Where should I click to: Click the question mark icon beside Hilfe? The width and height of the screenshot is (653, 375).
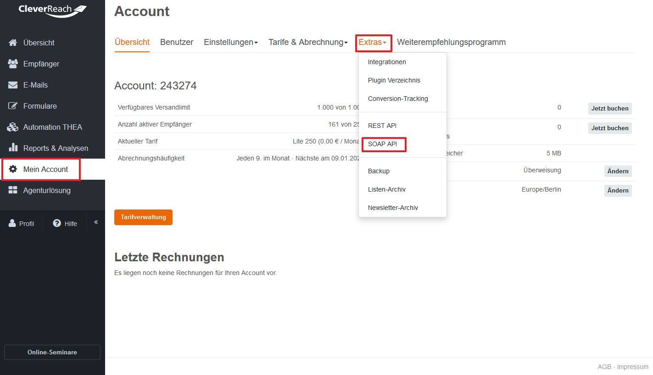(57, 223)
